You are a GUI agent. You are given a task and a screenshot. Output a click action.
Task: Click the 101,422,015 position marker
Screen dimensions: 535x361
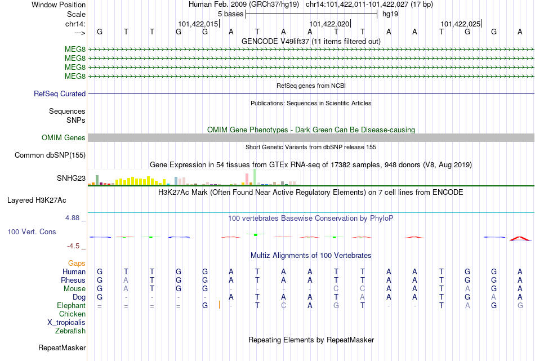[198, 24]
